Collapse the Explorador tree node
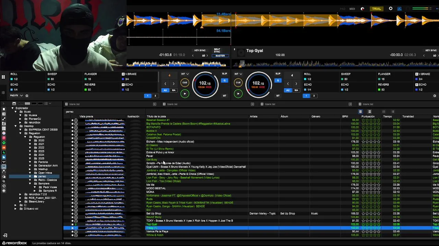This screenshot has height=246, width=439. (x=12, y=108)
